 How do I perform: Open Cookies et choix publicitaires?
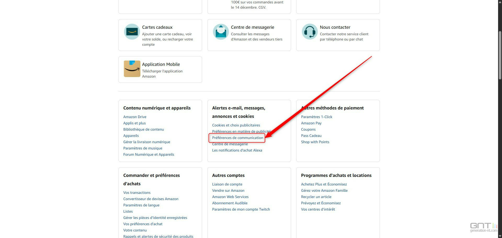click(236, 125)
